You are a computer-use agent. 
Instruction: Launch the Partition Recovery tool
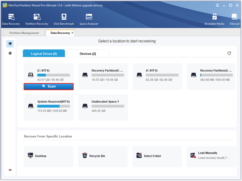pyautogui.click(x=37, y=19)
